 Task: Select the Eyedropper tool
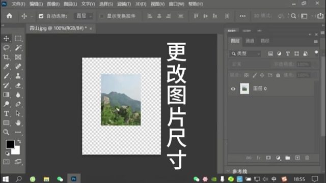pyautogui.click(x=6, y=67)
